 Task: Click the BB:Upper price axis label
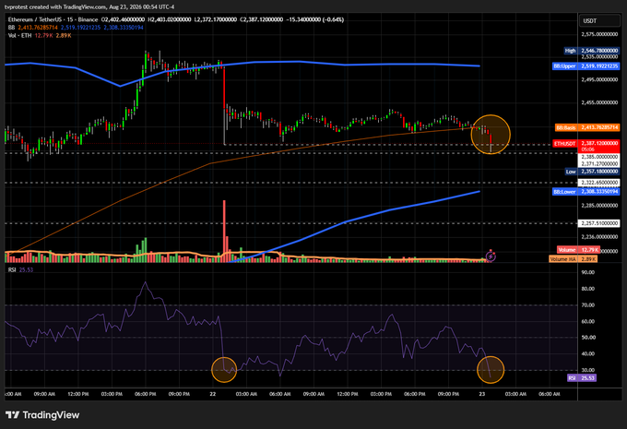586,66
